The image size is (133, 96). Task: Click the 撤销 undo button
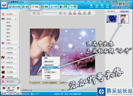pos(70,13)
